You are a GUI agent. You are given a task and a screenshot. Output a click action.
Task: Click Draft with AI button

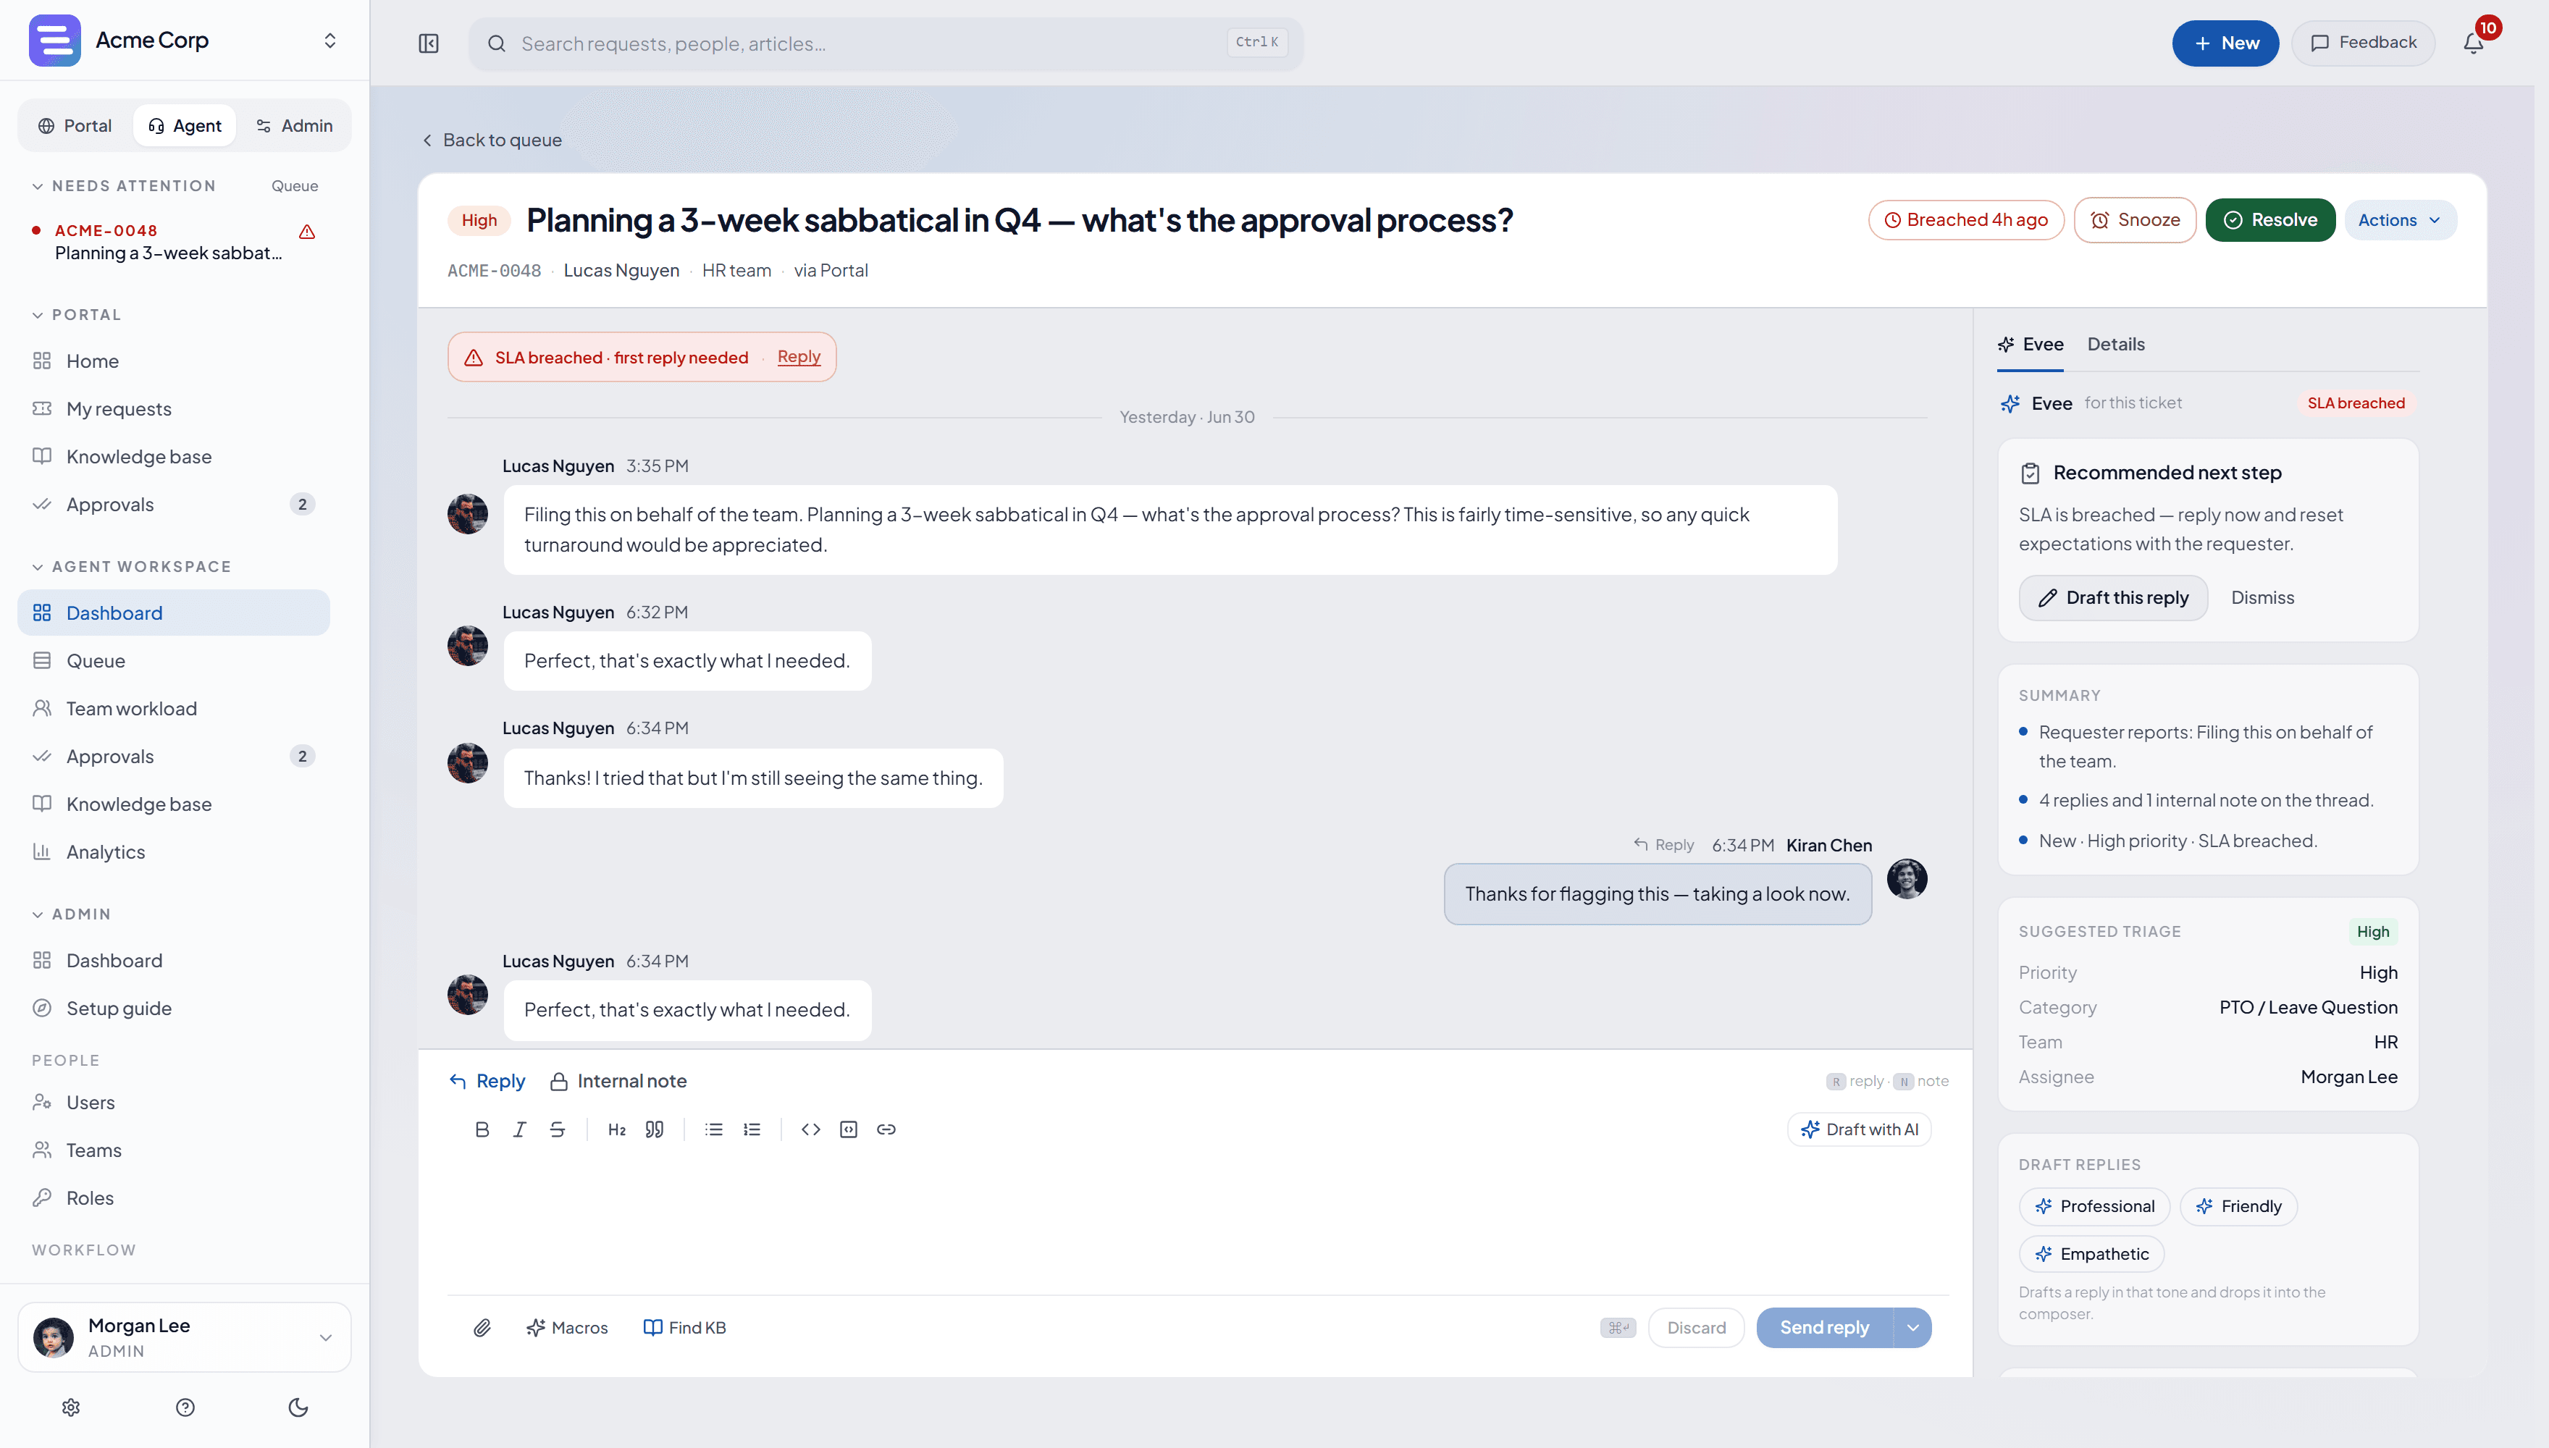[1860, 1129]
